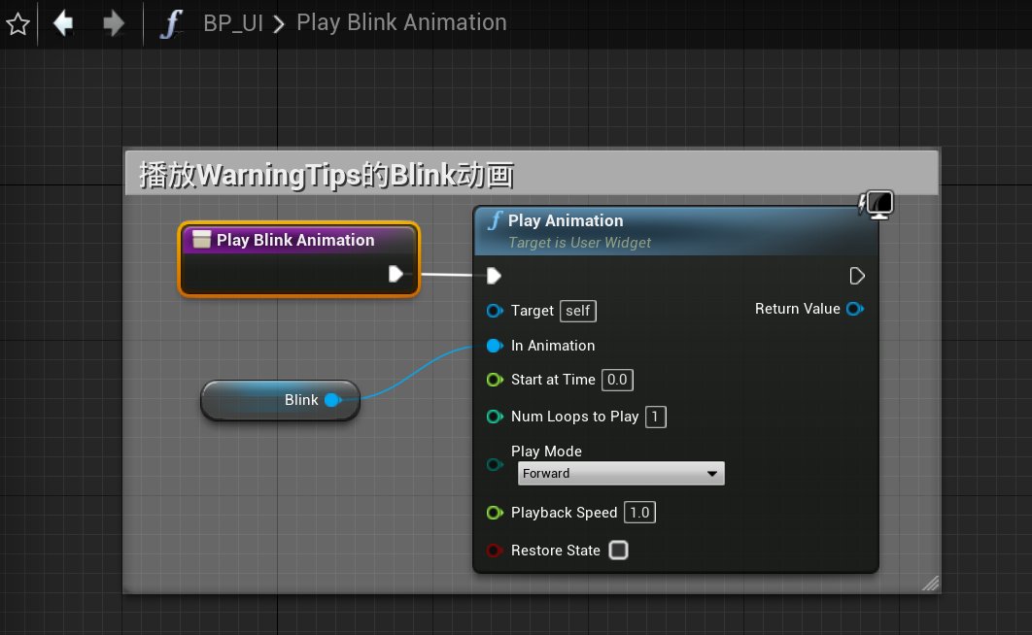Click the function f icon in breadcrumb
This screenshot has width=1032, height=635.
point(171,23)
